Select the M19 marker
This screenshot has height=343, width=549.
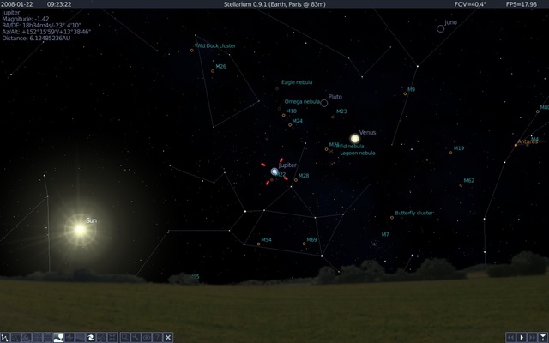(x=450, y=153)
